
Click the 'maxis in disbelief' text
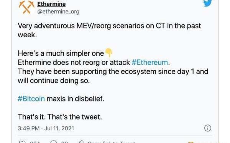click(76, 98)
